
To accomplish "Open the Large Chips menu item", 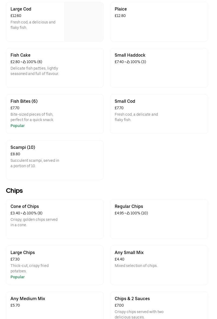I will click(55, 265).
